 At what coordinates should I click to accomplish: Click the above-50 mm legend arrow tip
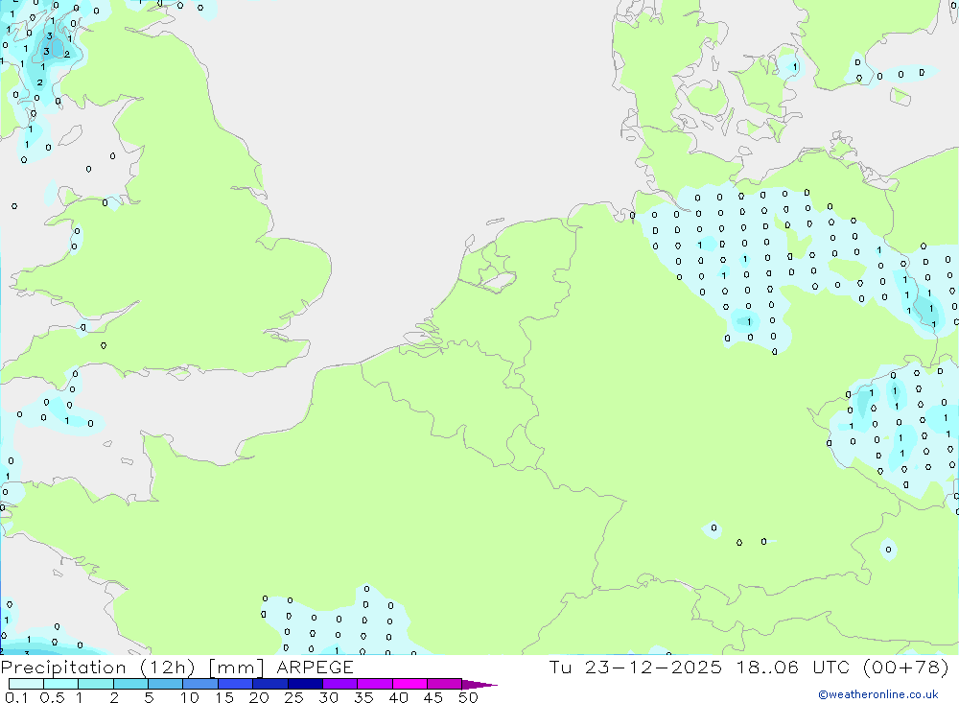pos(480,684)
